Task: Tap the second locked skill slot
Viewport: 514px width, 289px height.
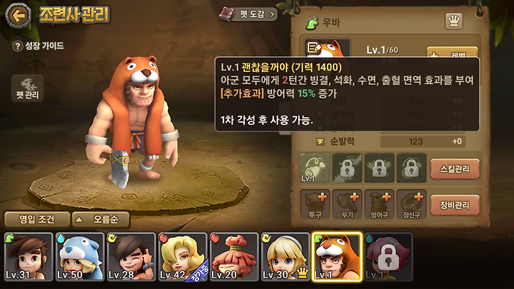Action: pos(379,168)
